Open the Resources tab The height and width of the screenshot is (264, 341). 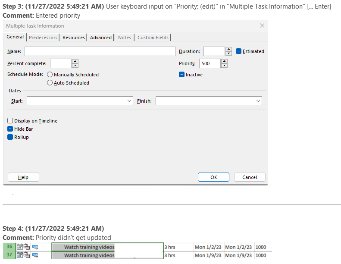(74, 38)
